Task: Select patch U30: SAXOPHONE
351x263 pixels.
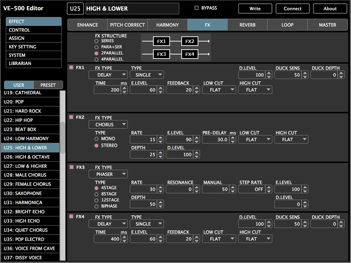Action: [x=30, y=193]
